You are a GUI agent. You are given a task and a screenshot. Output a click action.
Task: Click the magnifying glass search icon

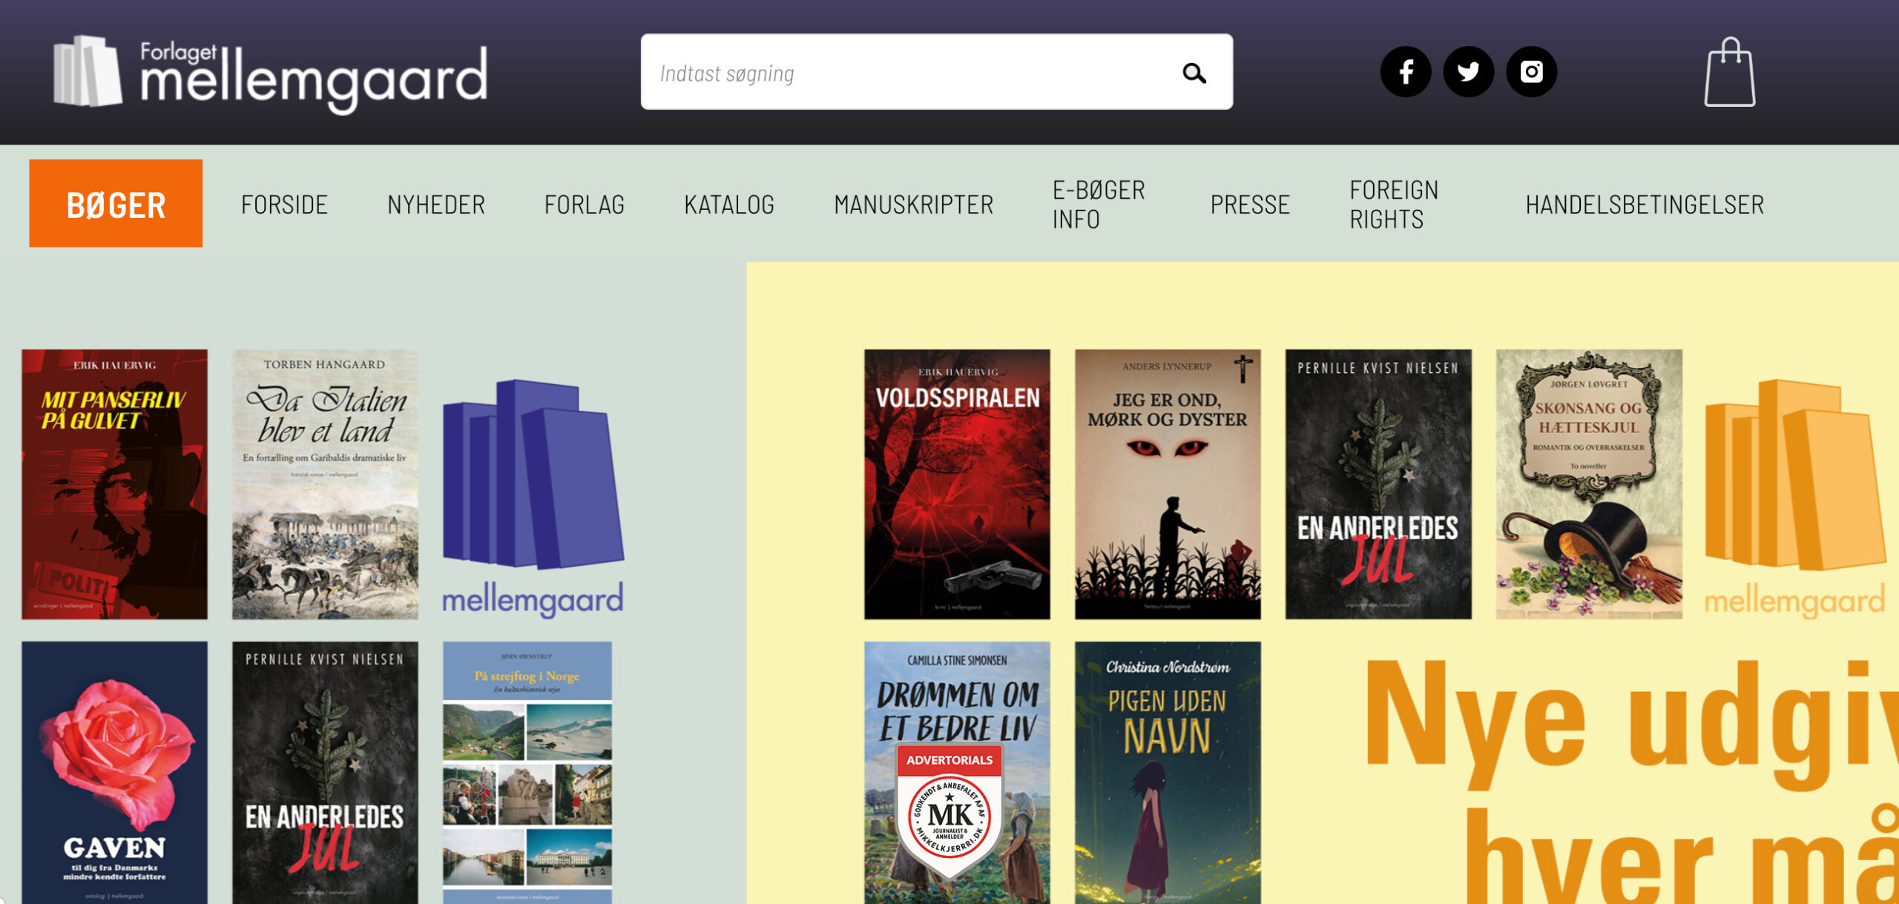[1194, 73]
